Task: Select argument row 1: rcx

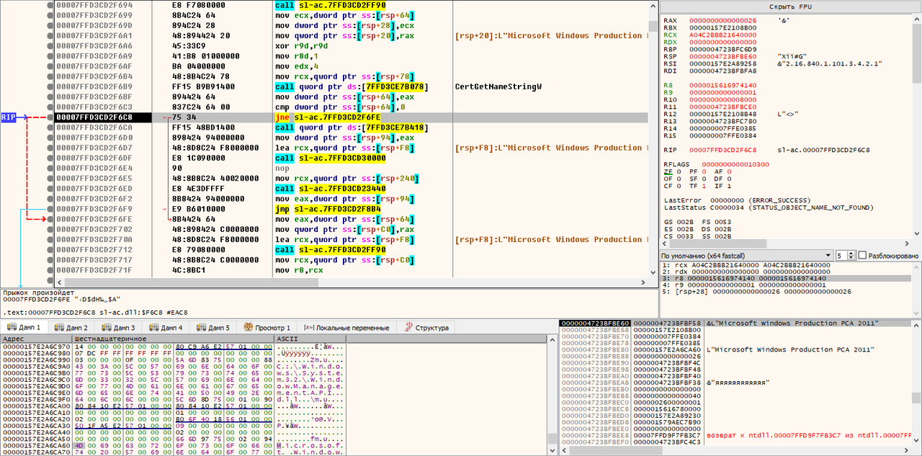Action: [x=785, y=265]
